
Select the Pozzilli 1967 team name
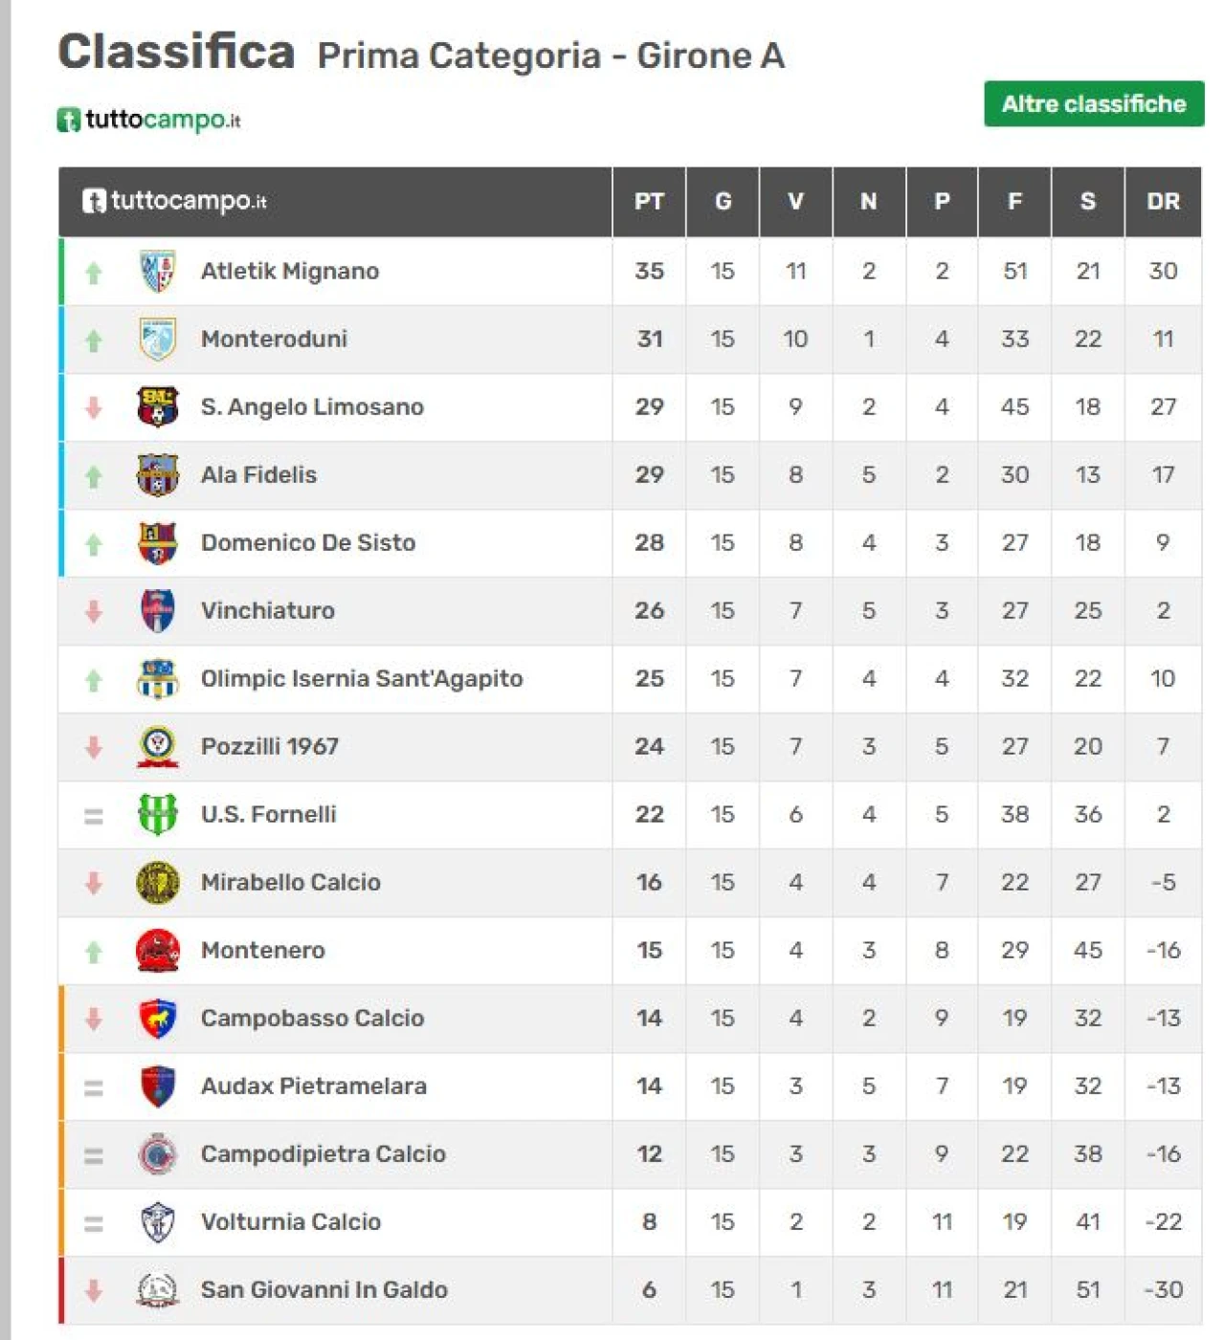click(x=270, y=747)
